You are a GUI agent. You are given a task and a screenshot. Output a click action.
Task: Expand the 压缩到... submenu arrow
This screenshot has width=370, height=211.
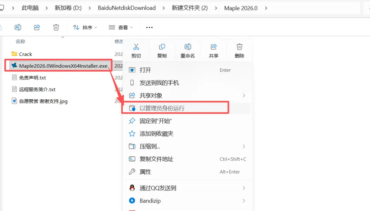[244, 146]
